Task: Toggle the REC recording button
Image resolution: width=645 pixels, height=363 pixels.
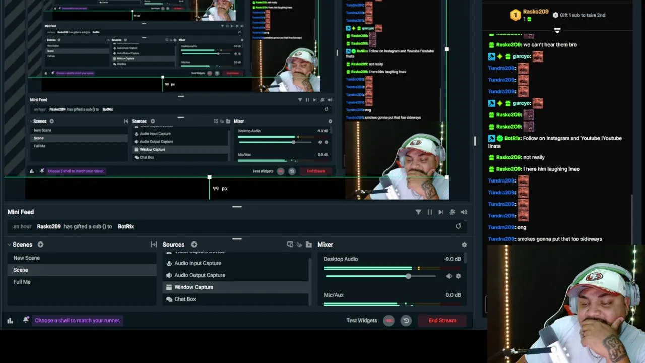Action: [389, 320]
